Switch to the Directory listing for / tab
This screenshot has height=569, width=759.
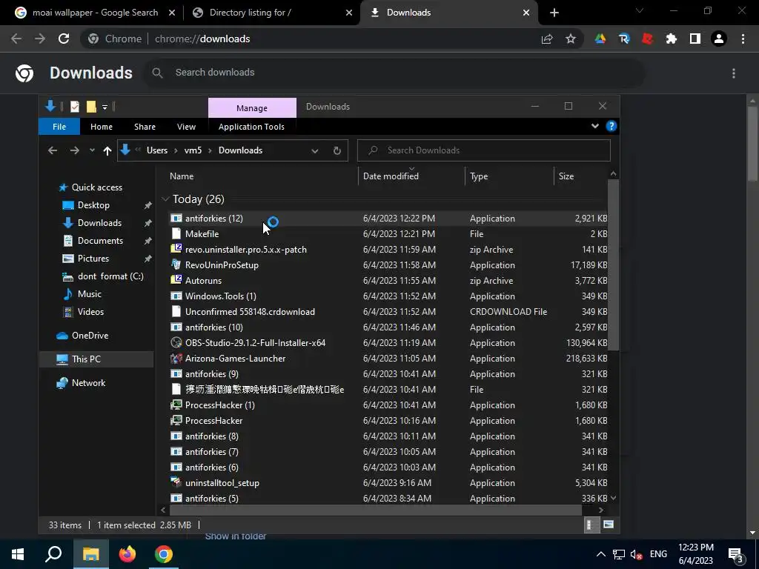click(x=250, y=13)
